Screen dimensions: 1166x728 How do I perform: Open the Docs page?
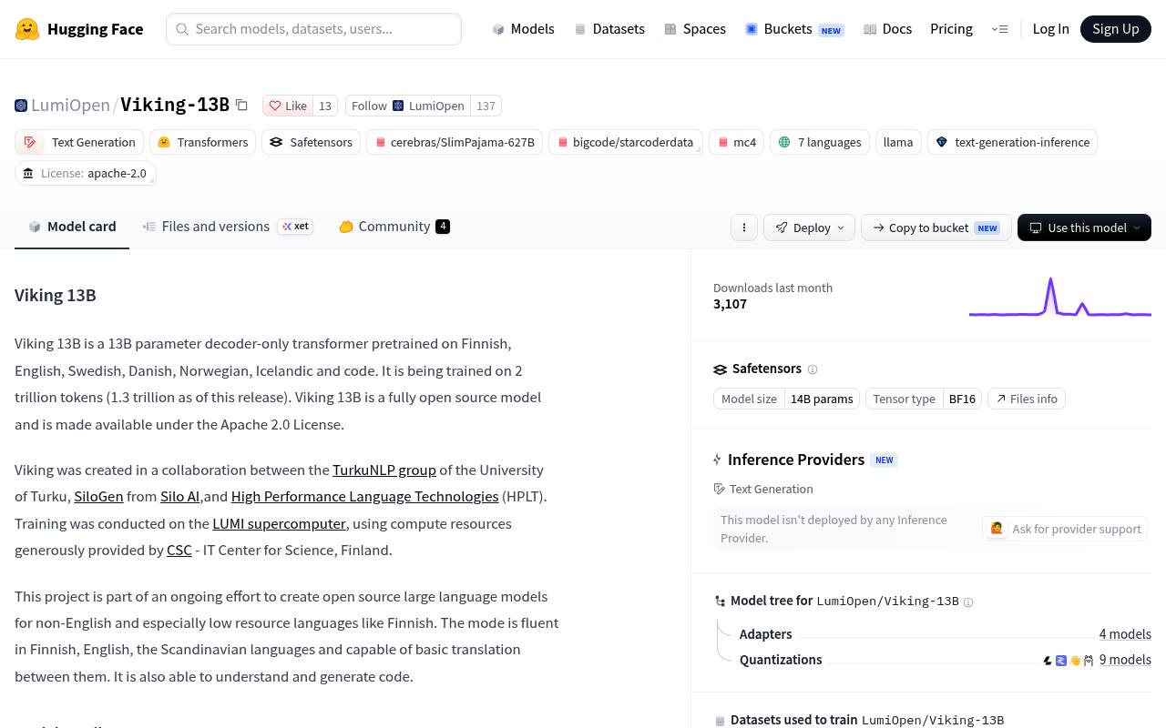887,29
